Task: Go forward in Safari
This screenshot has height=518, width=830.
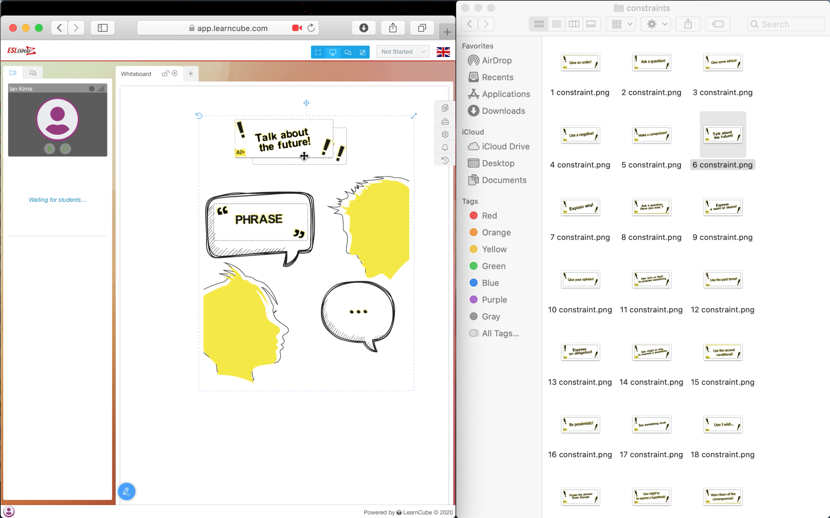Action: [x=76, y=28]
